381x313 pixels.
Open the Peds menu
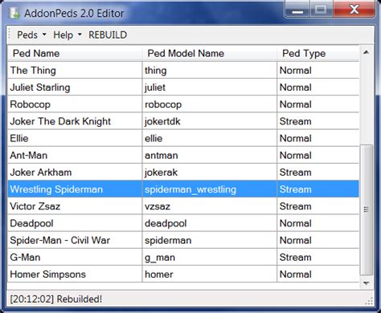click(x=31, y=35)
